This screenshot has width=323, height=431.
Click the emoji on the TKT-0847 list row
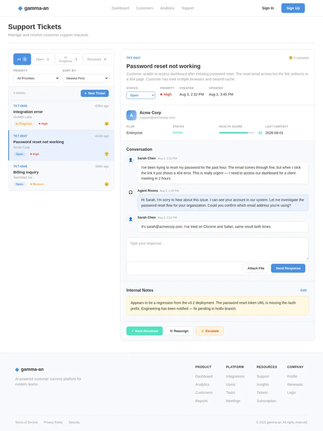click(106, 154)
